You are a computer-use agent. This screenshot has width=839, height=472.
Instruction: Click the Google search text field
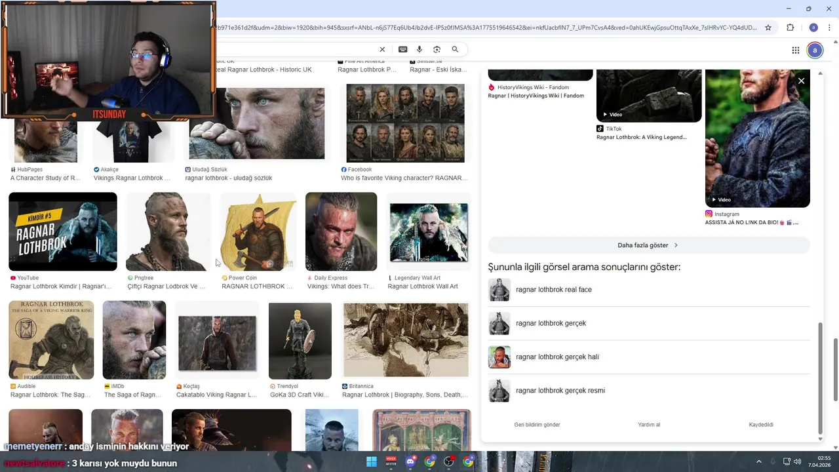coord(295,49)
